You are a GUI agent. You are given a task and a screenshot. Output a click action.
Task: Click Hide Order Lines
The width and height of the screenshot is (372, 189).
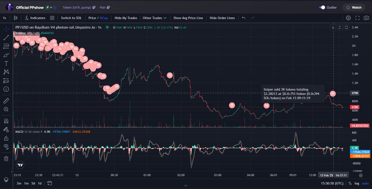(222, 18)
